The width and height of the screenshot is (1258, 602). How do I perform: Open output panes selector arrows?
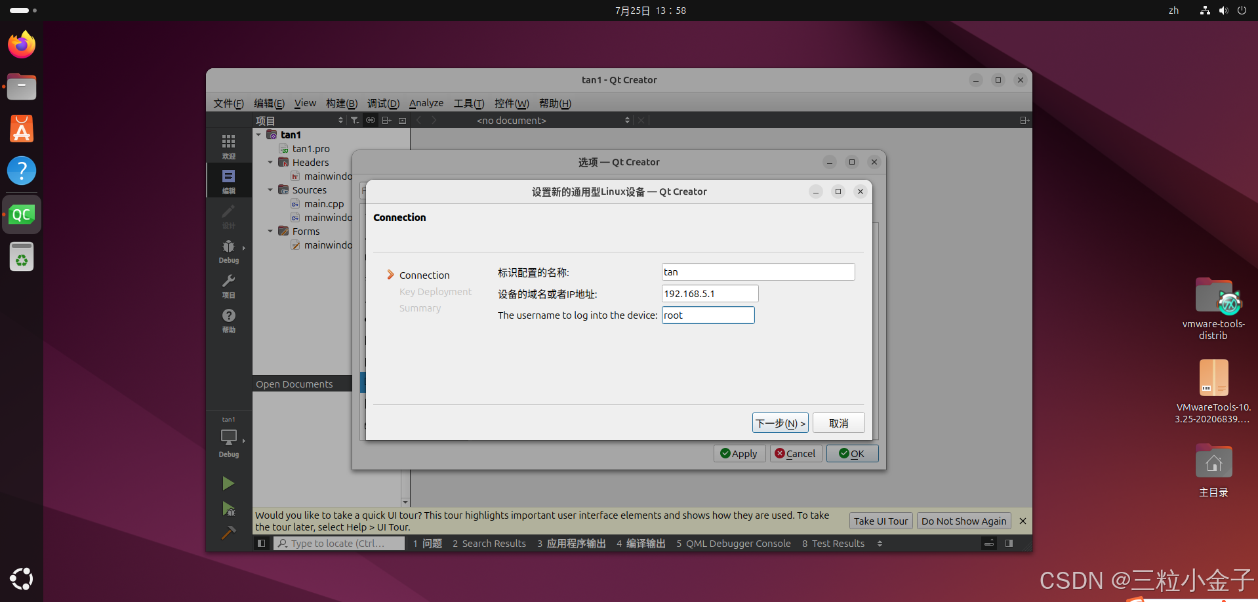pos(880,543)
